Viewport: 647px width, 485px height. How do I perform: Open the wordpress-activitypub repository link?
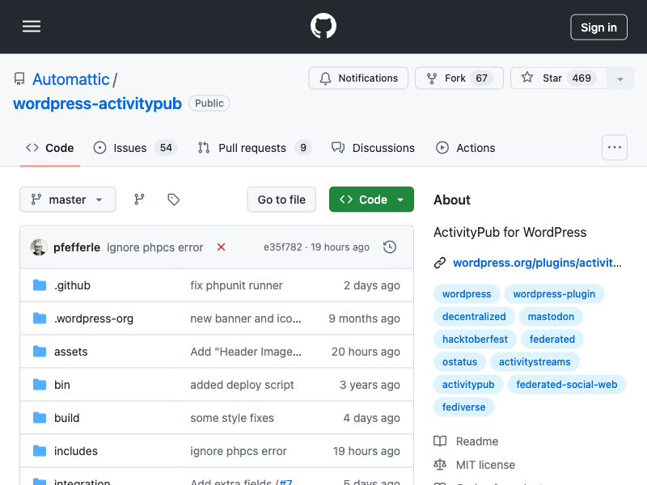coord(97,103)
